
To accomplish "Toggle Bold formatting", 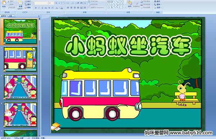I will click(36, 8).
